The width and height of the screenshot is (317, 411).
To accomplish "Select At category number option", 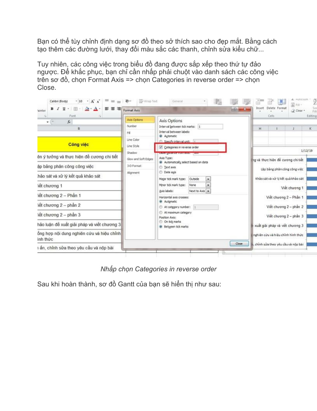I will [x=161, y=207].
